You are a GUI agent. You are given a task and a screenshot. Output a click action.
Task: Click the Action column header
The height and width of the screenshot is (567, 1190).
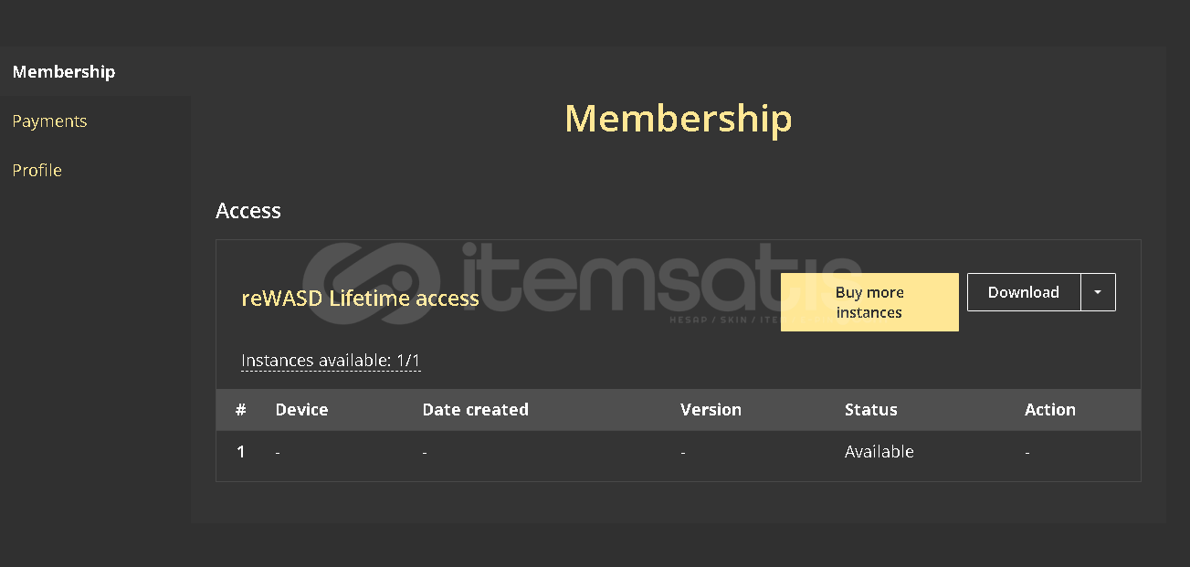1049,410
